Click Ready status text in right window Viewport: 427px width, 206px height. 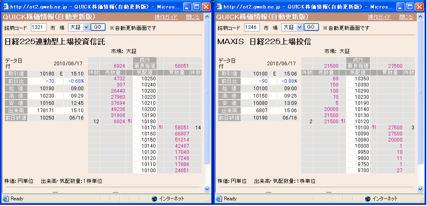point(230,199)
